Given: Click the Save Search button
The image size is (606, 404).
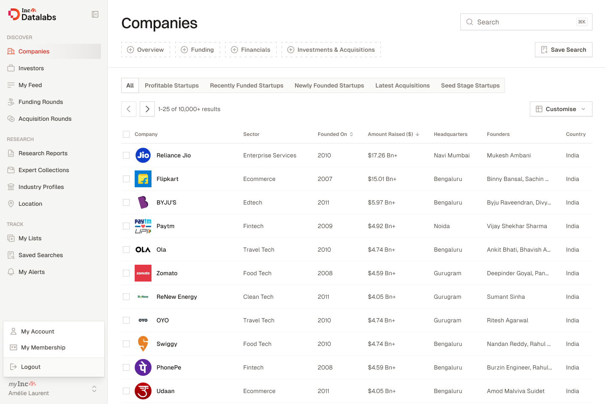Looking at the screenshot, I should pyautogui.click(x=563, y=50).
